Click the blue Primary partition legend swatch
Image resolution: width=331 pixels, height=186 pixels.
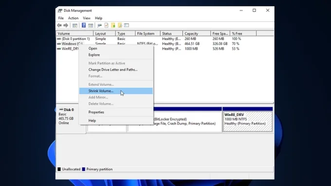pyautogui.click(x=84, y=169)
